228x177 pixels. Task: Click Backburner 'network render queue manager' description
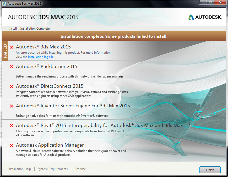[x=70, y=76]
